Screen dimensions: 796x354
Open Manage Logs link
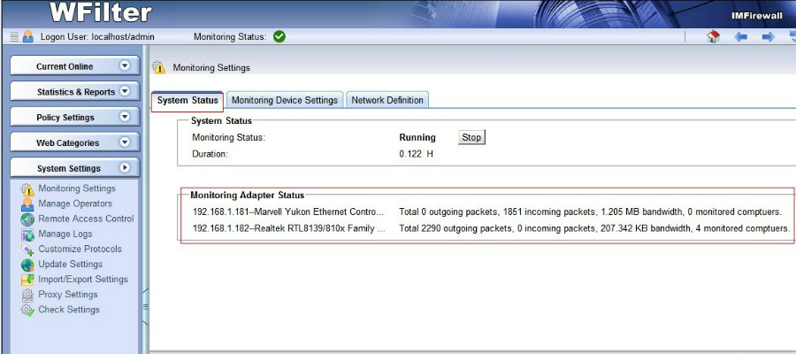[65, 235]
